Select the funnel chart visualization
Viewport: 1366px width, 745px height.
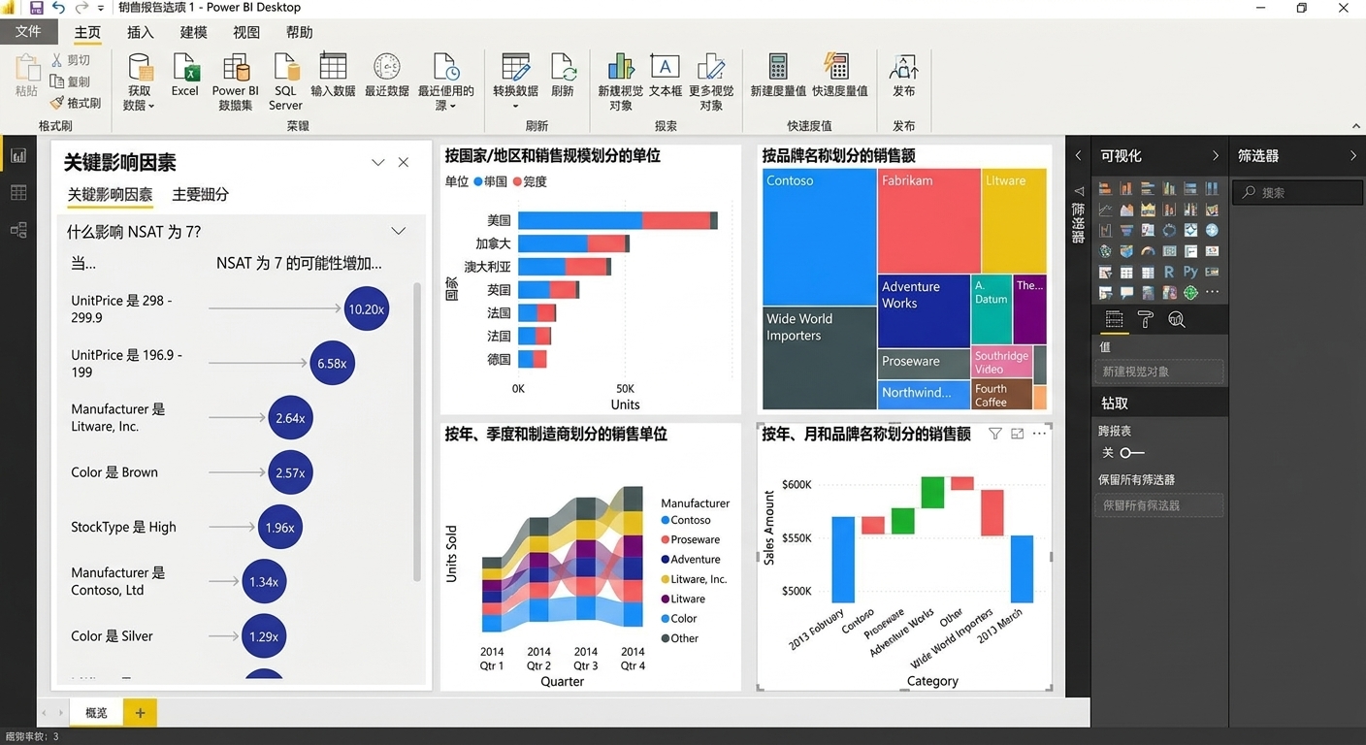click(1126, 230)
